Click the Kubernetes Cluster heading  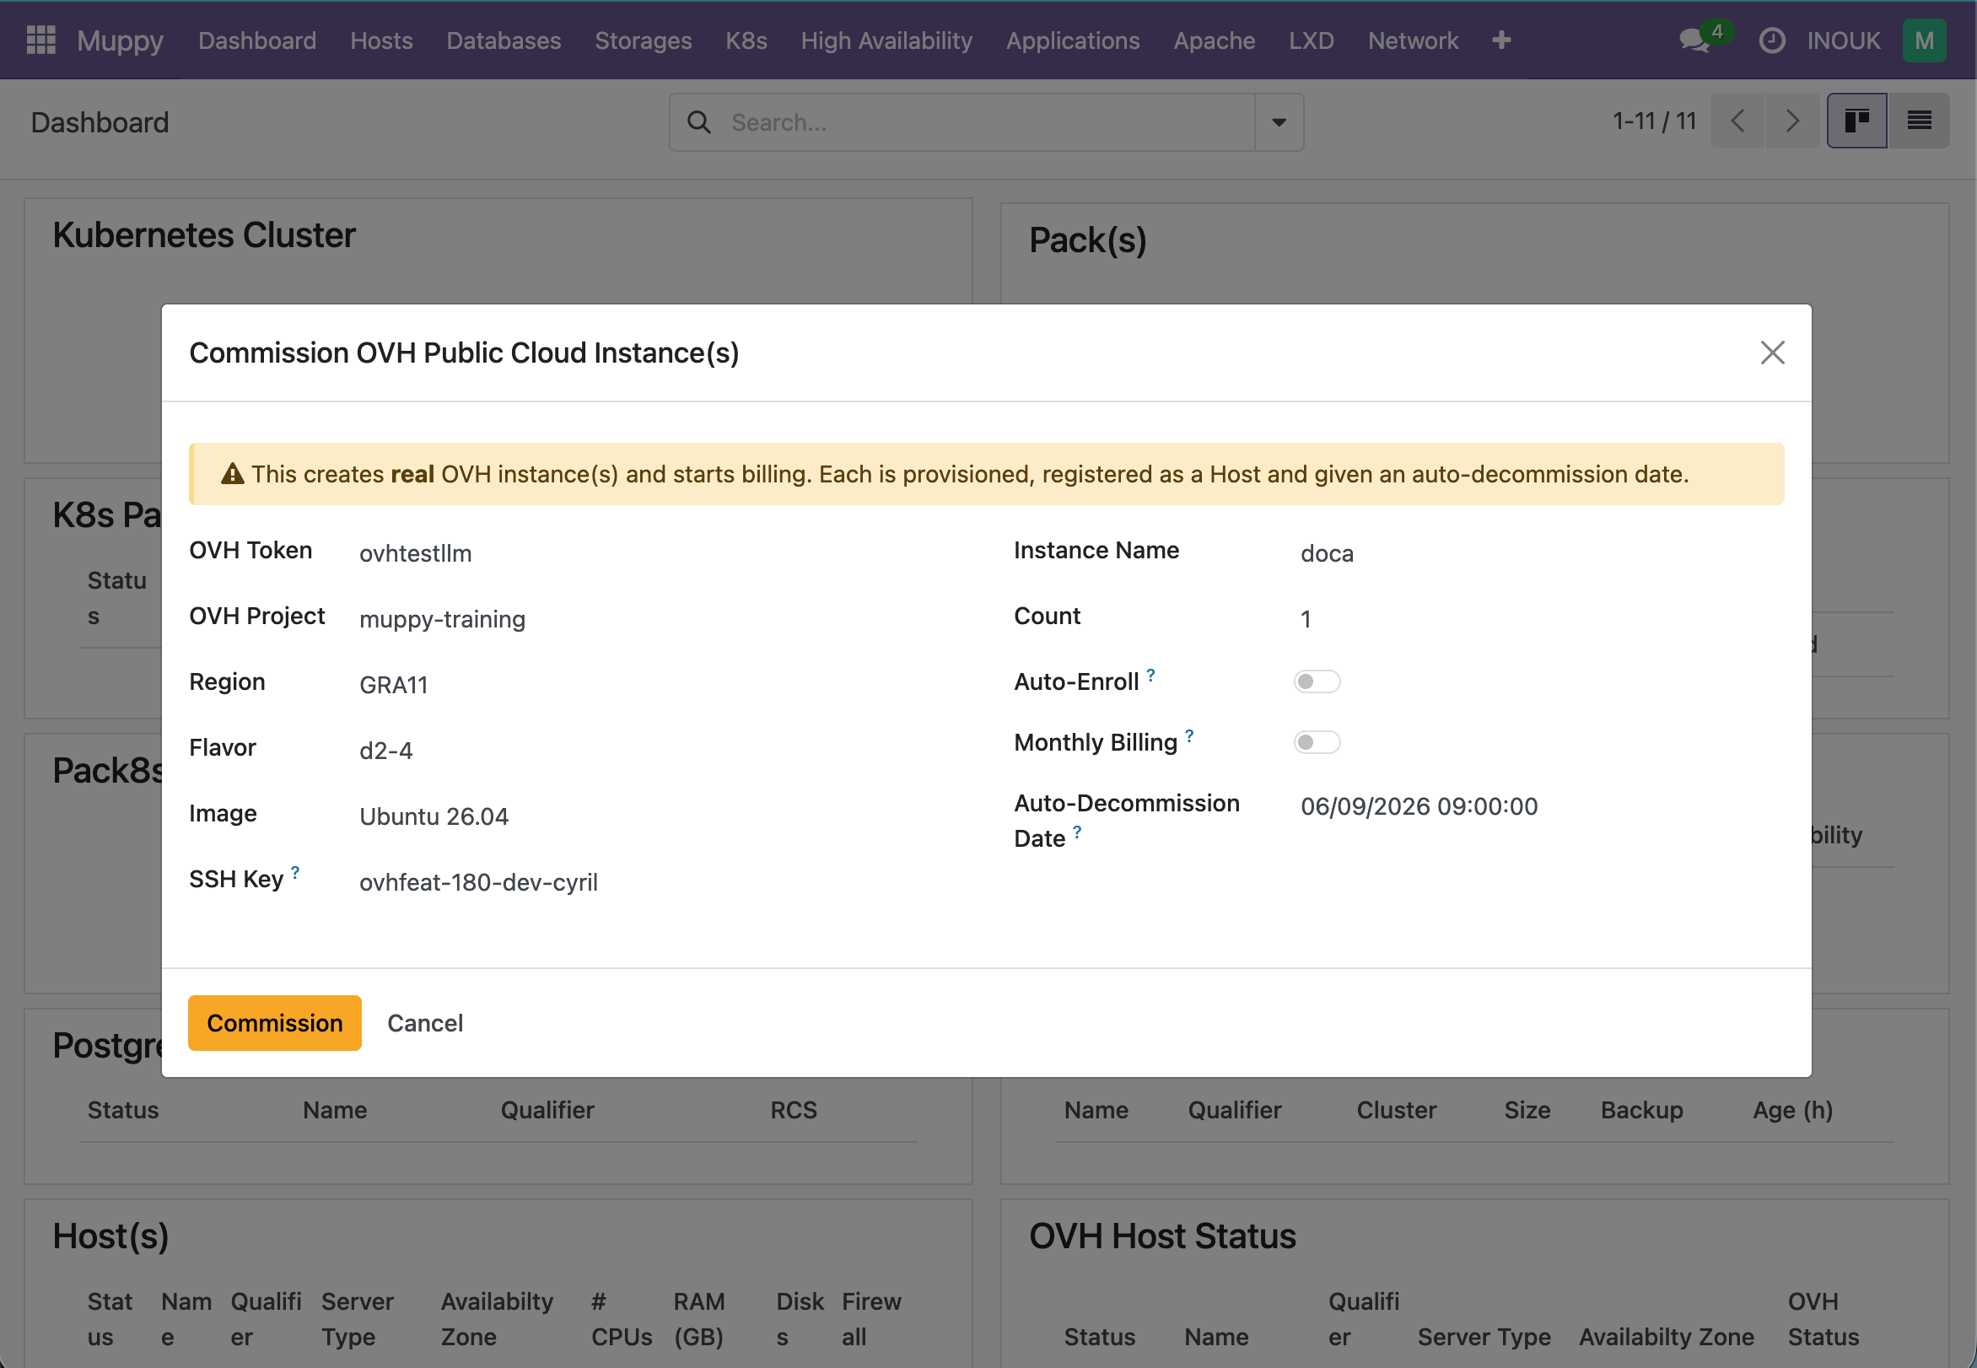pyautogui.click(x=204, y=234)
